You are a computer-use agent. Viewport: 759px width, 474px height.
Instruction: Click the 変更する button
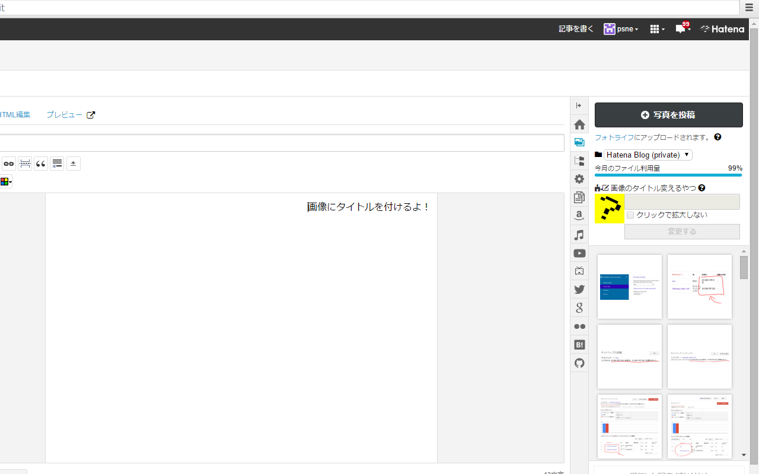(682, 232)
